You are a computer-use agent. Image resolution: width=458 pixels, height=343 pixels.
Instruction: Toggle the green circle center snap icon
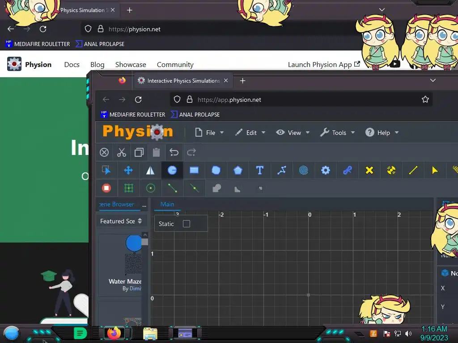click(x=150, y=188)
